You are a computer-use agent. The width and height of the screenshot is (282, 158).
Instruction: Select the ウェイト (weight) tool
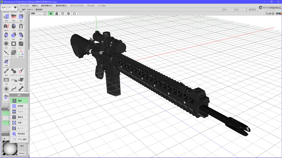(14, 53)
